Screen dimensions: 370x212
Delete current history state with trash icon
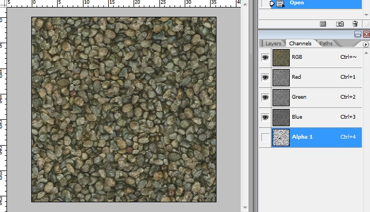[x=355, y=24]
